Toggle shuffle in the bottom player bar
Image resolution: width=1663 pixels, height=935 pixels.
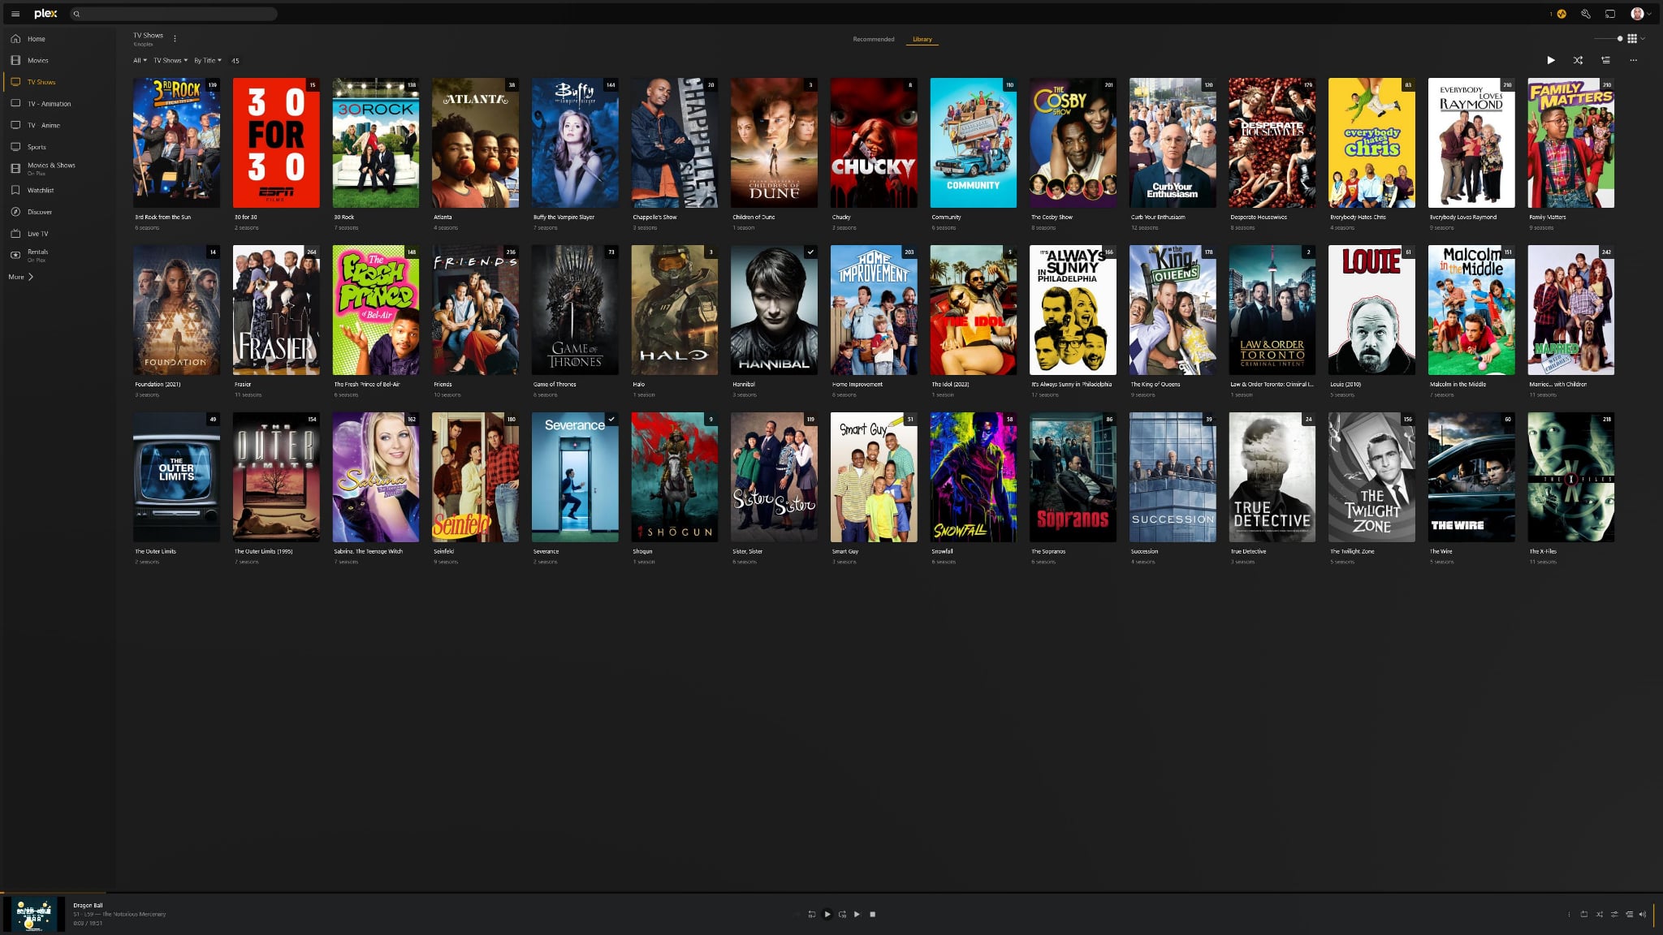click(x=1599, y=914)
